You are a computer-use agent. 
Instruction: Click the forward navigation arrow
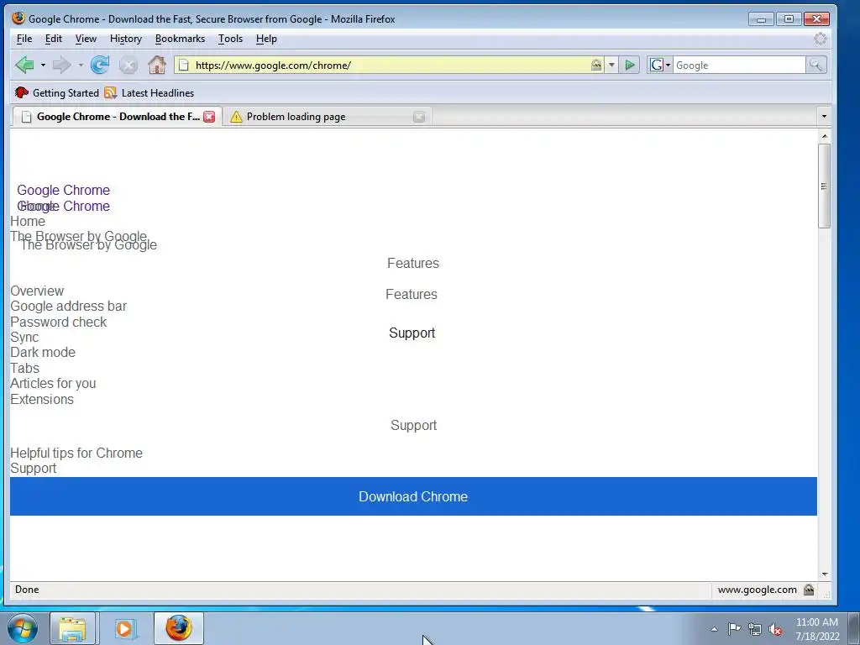pyautogui.click(x=61, y=65)
